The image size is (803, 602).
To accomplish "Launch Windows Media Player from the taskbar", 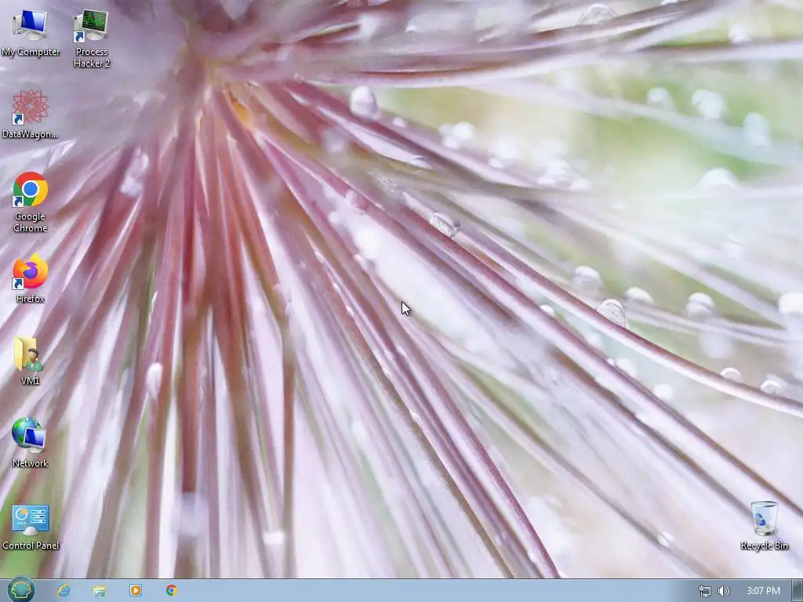I will point(135,591).
